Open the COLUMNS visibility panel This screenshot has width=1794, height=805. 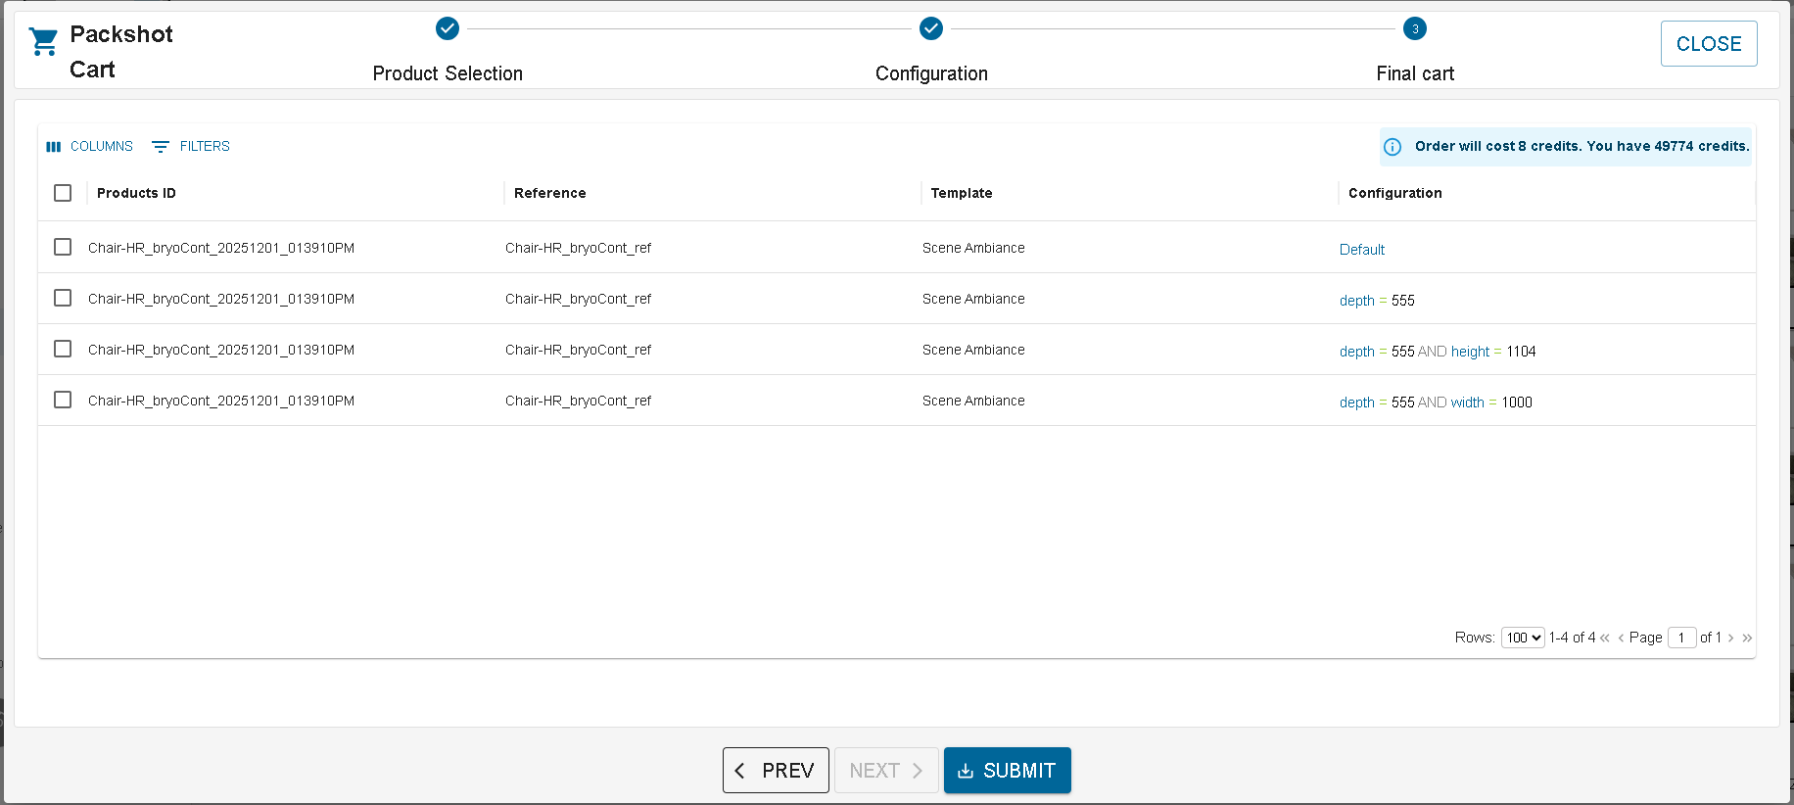(x=90, y=146)
